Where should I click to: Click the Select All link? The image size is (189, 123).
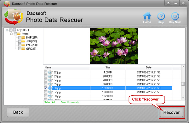[49, 102]
